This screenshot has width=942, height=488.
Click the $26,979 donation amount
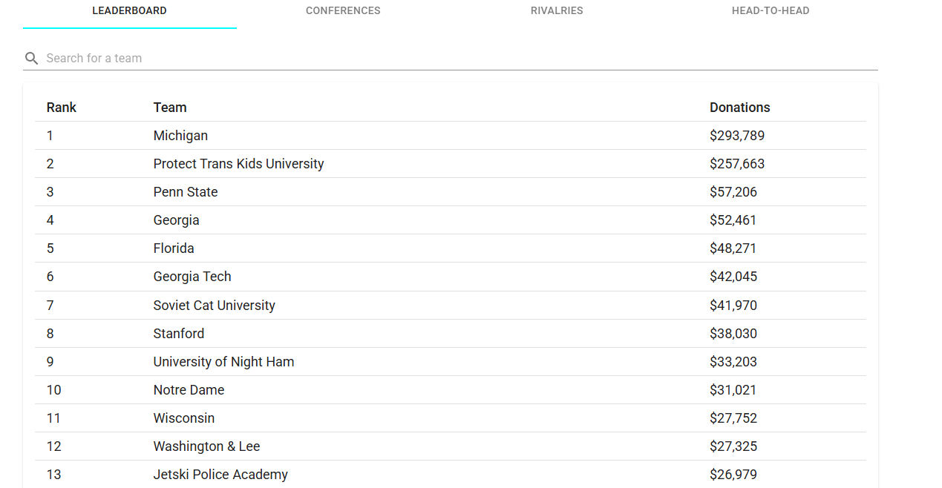[733, 475]
